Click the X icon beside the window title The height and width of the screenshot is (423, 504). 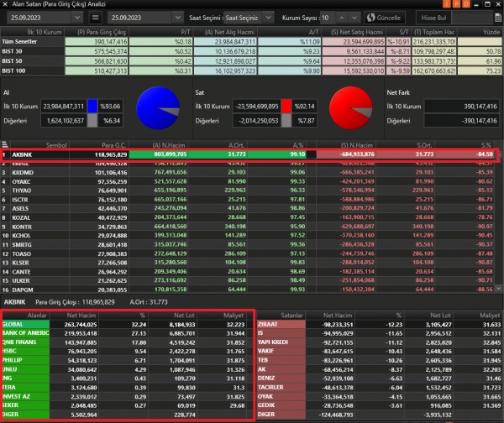pos(5,4)
